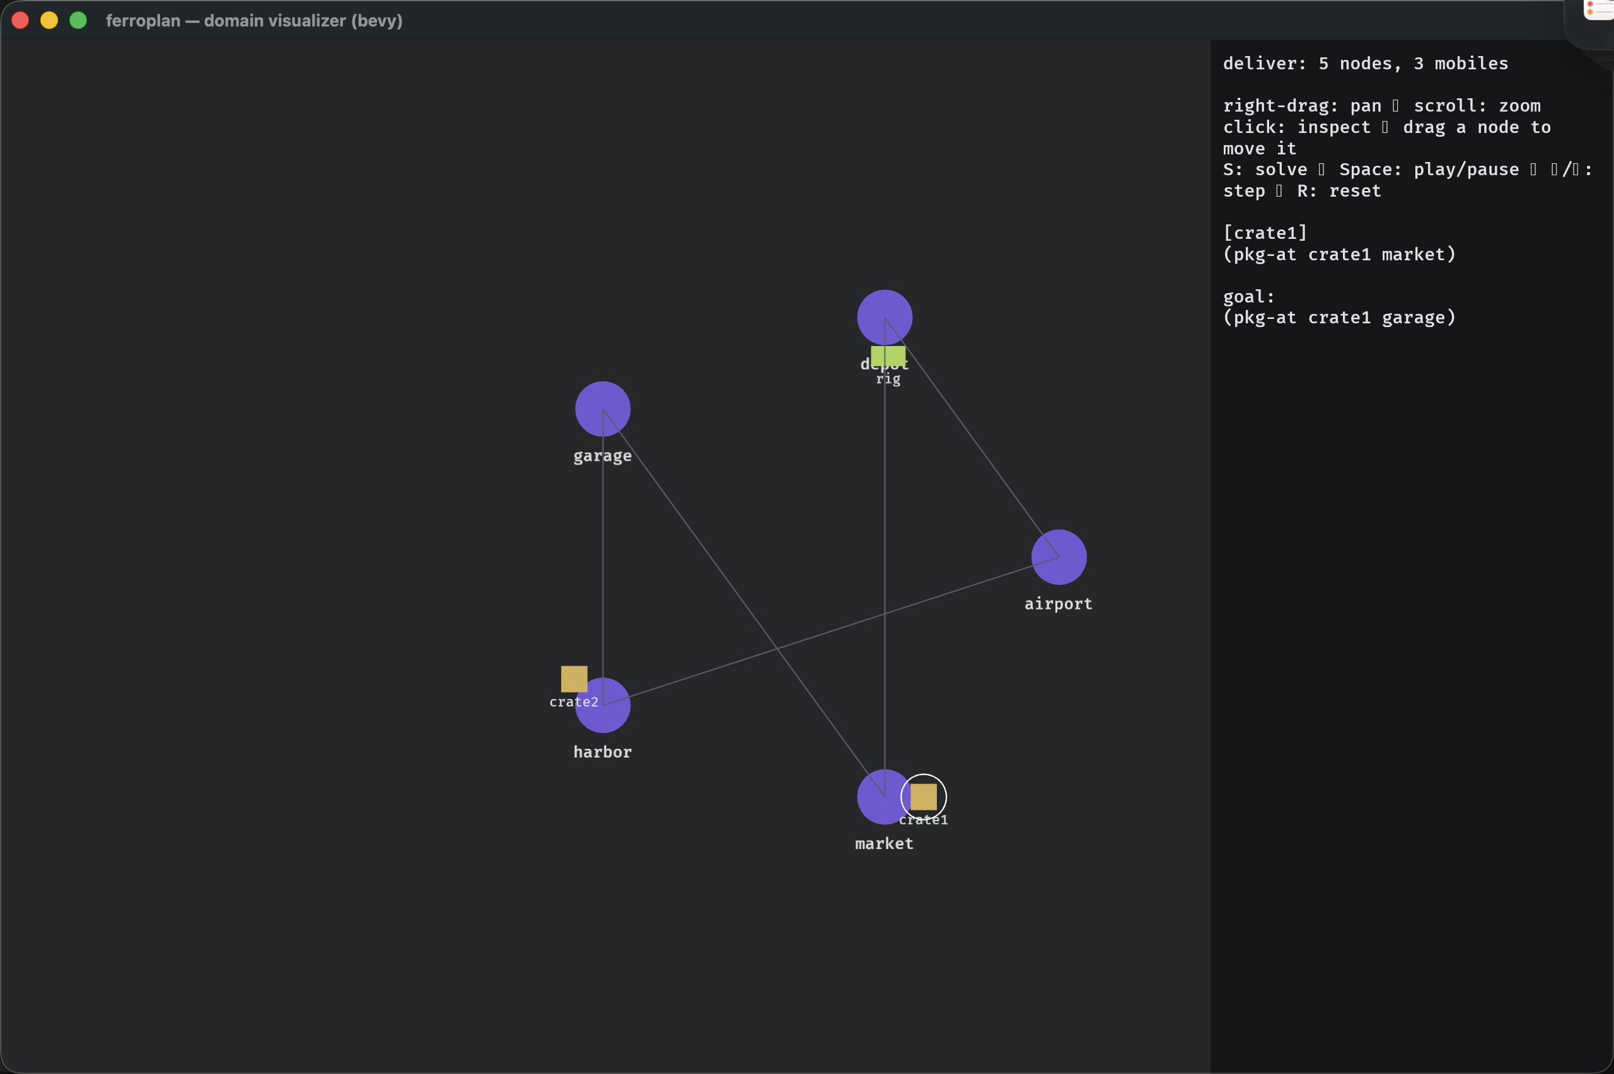Click '(pkg-at crate1 market)' fact line
The width and height of the screenshot is (1614, 1074).
point(1339,254)
